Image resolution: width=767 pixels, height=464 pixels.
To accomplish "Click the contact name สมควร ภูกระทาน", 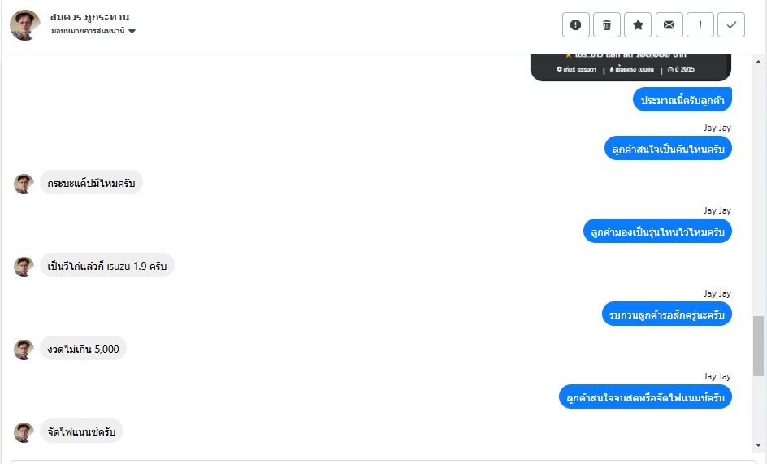I will 89,16.
